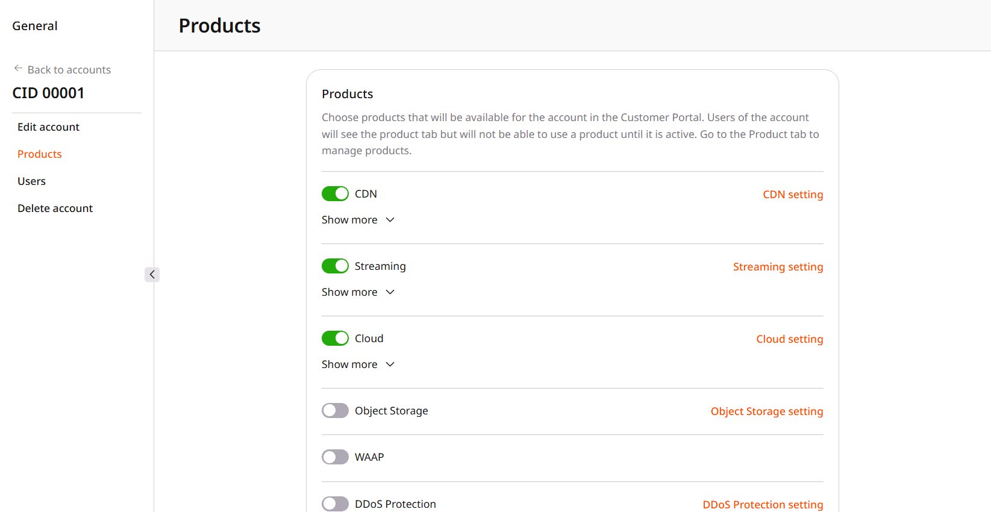
Task: Enable the Object Storage switch
Action: 335,411
